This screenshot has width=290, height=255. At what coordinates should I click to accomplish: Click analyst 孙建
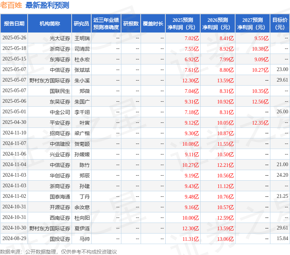[85, 187]
